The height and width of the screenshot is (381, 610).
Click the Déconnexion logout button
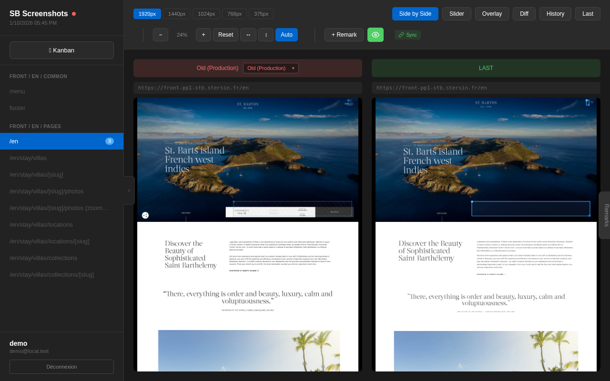pyautogui.click(x=61, y=367)
